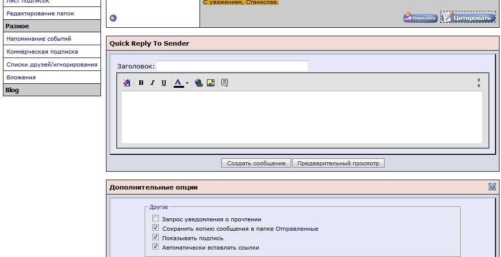Click the message status icon
Image resolution: width=501 pixels, height=257 pixels.
(x=113, y=18)
